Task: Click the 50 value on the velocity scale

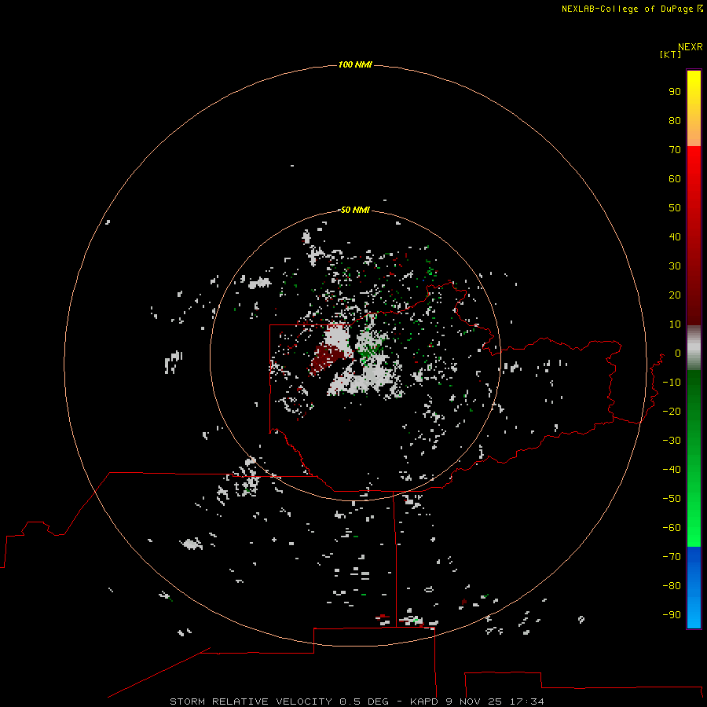Action: point(675,208)
